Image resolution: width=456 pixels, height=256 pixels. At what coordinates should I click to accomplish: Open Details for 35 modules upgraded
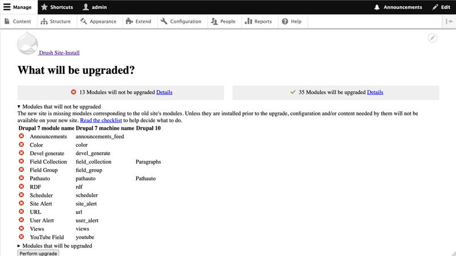[x=375, y=92]
